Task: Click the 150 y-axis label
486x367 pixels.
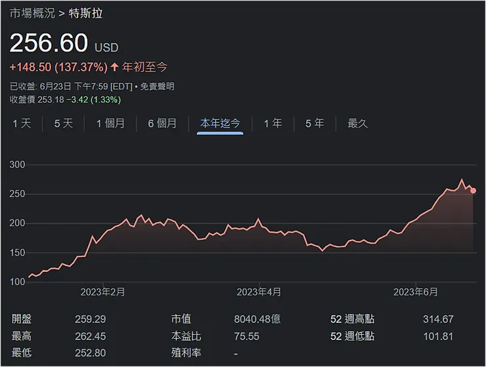Action: click(x=17, y=252)
